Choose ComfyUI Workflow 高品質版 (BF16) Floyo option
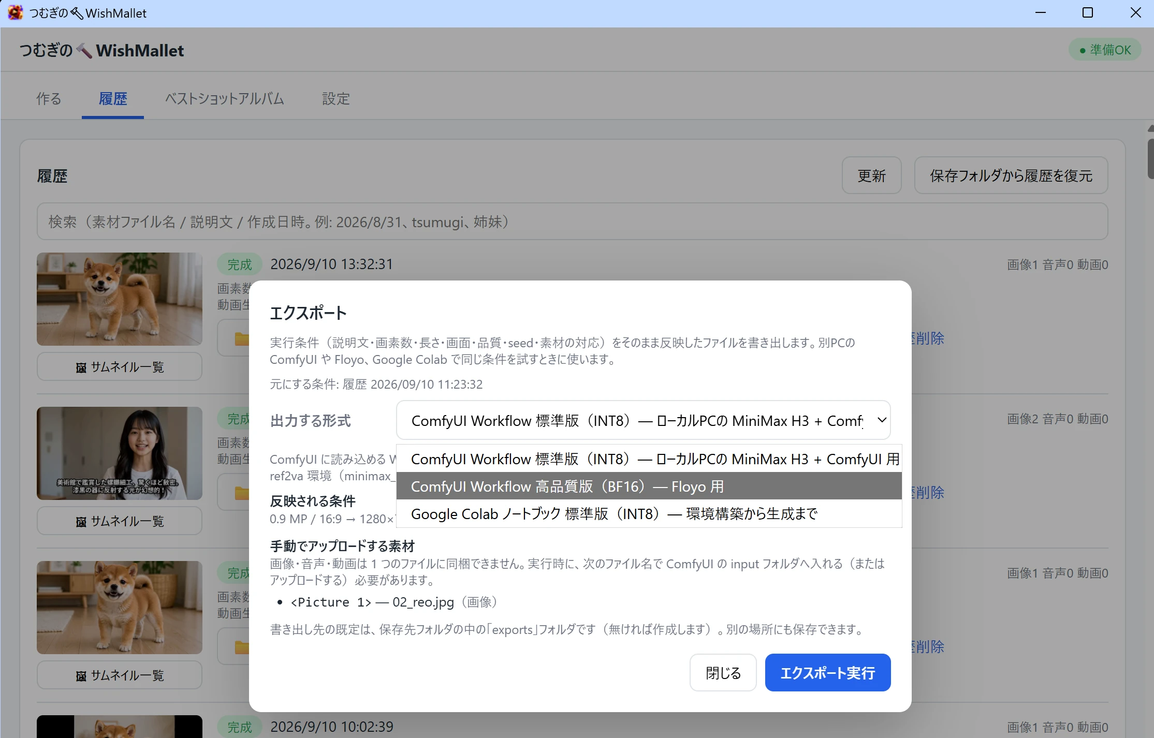Viewport: 1154px width, 738px height. coord(649,486)
